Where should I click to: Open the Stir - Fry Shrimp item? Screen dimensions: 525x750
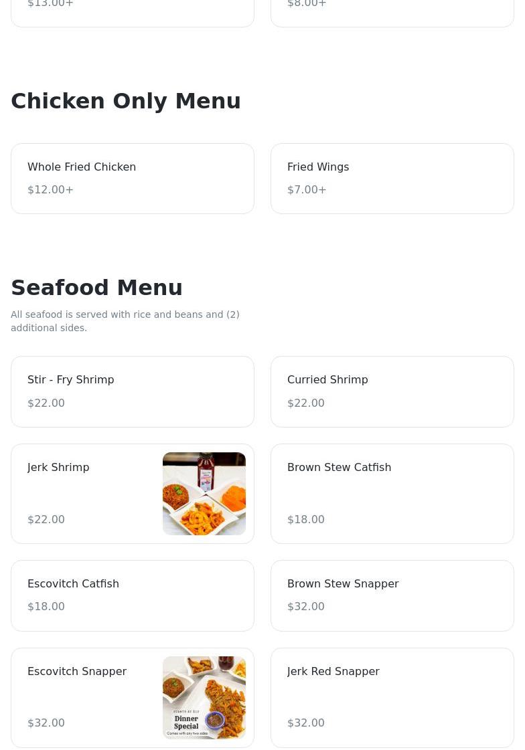tap(133, 391)
